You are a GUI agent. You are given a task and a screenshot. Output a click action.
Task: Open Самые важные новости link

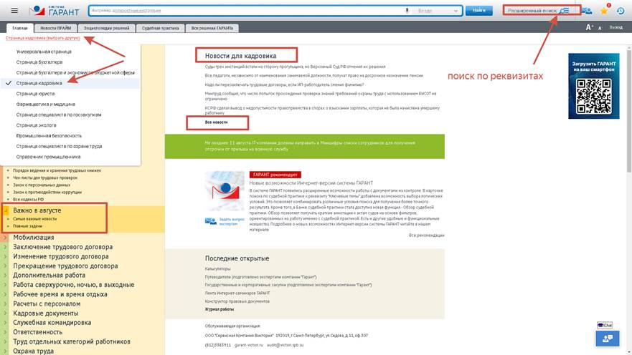pos(34,219)
